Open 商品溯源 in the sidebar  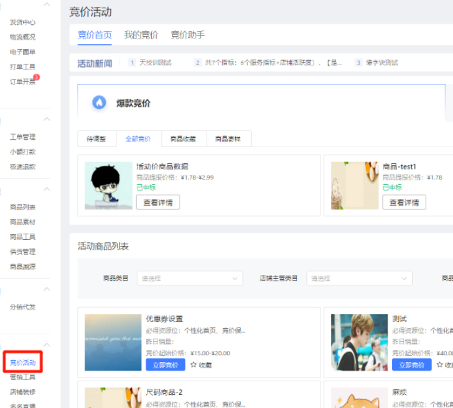(x=23, y=266)
